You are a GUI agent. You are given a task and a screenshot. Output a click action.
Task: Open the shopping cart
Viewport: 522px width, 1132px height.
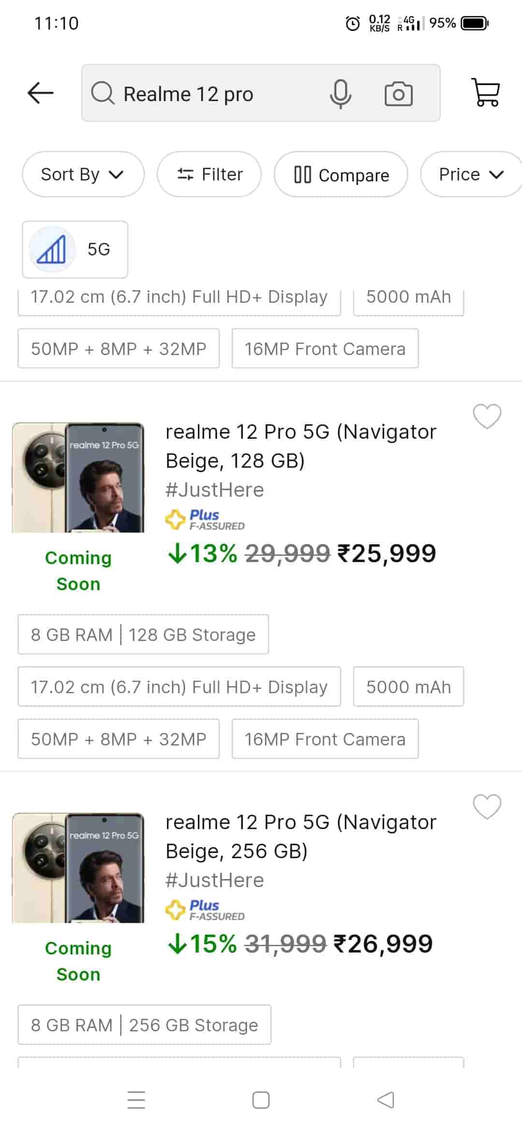click(485, 92)
